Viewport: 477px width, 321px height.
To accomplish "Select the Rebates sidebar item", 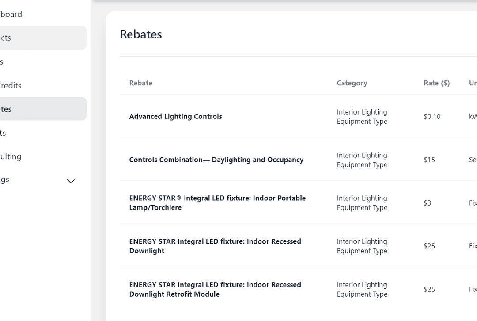I will (x=6, y=109).
